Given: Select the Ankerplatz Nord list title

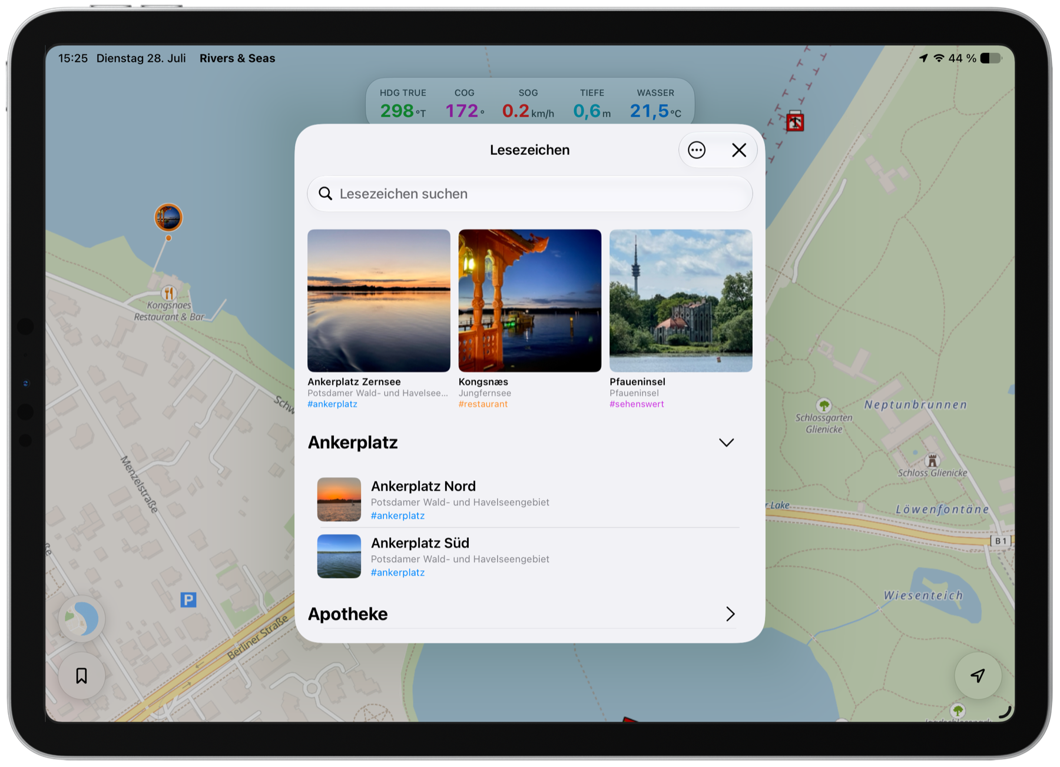Looking at the screenshot, I should point(423,486).
